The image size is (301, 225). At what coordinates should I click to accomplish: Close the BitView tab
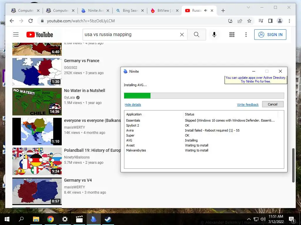pyautogui.click(x=177, y=11)
